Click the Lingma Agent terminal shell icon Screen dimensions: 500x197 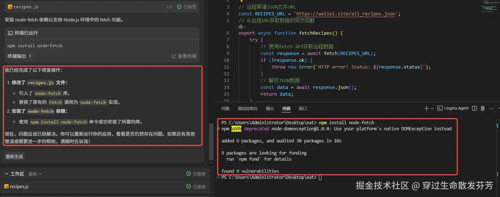tap(440, 108)
